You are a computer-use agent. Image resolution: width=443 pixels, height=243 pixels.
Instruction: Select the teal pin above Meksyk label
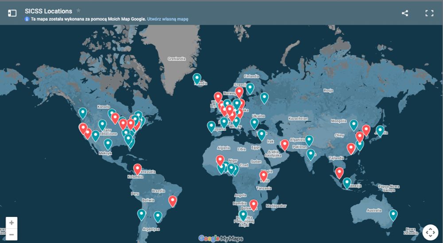[108, 144]
